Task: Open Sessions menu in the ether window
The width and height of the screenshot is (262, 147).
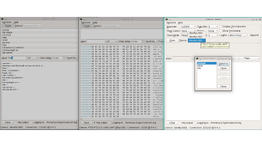Action: (7, 22)
